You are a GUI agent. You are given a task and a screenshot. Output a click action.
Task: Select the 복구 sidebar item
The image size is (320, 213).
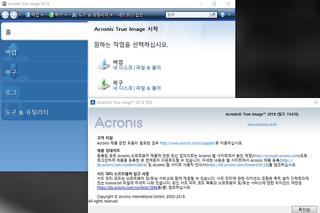(x=44, y=71)
